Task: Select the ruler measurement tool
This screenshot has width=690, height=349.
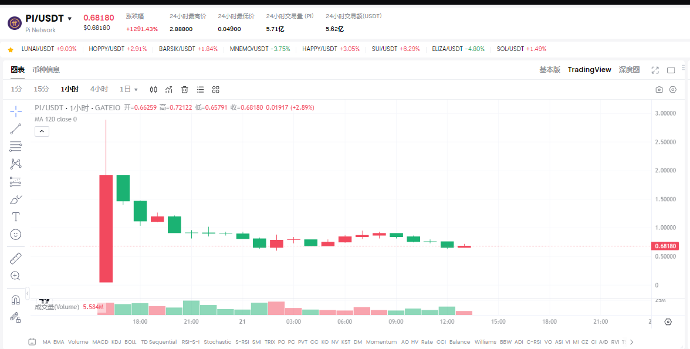Action: pos(15,257)
